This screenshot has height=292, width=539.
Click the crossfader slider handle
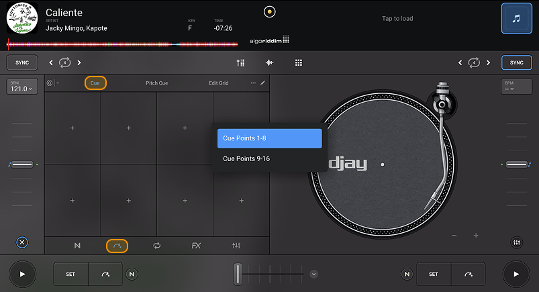coord(238,274)
